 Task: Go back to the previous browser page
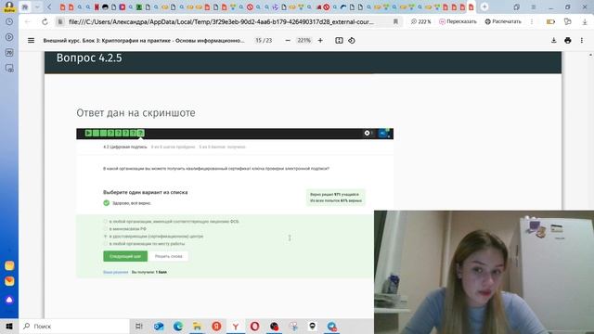tap(28, 22)
